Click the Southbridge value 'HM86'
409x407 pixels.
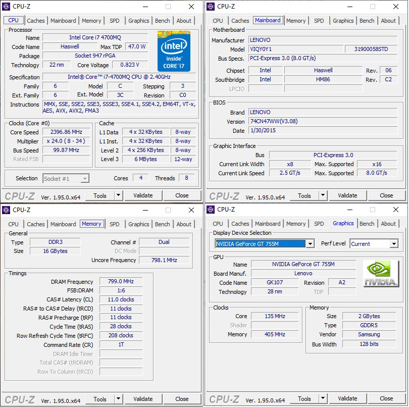click(323, 79)
